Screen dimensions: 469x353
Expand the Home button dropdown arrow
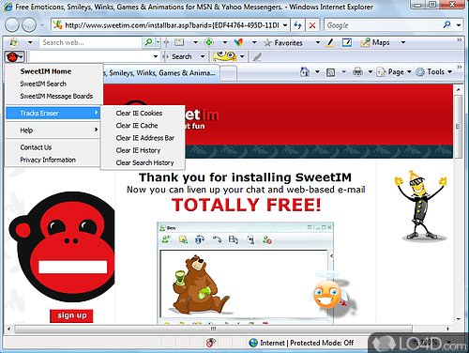click(317, 72)
